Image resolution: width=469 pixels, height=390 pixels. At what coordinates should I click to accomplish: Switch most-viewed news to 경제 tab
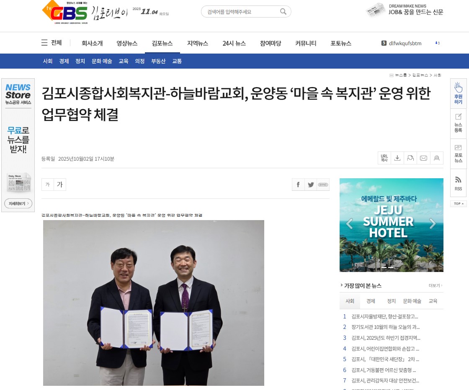point(371,301)
